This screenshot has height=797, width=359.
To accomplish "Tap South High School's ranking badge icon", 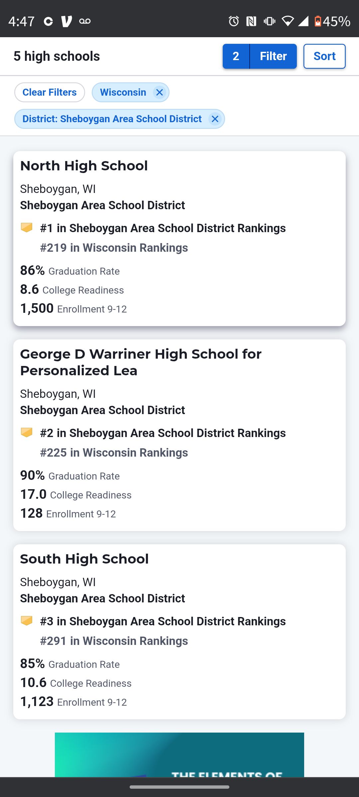I will click(27, 621).
